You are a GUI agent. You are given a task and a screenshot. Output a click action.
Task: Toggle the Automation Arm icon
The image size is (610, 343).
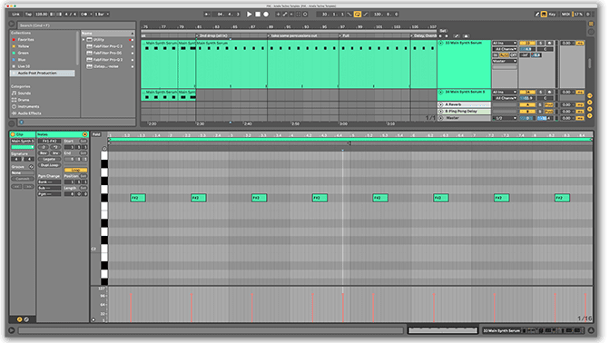tap(284, 14)
